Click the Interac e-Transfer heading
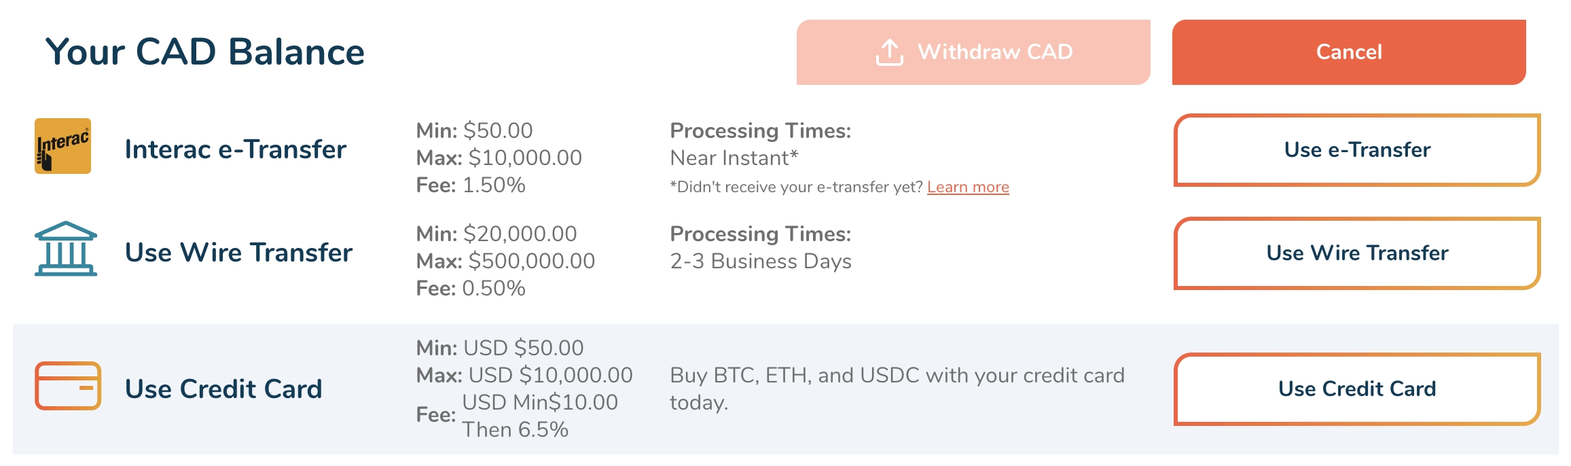Image resolution: width=1571 pixels, height=466 pixels. [236, 149]
